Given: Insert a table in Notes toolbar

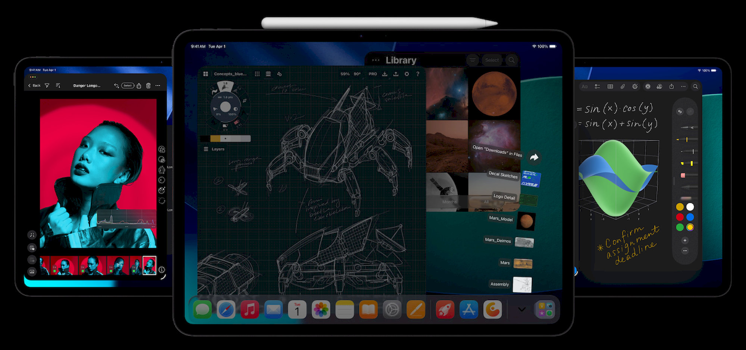Looking at the screenshot, I should [x=610, y=86].
